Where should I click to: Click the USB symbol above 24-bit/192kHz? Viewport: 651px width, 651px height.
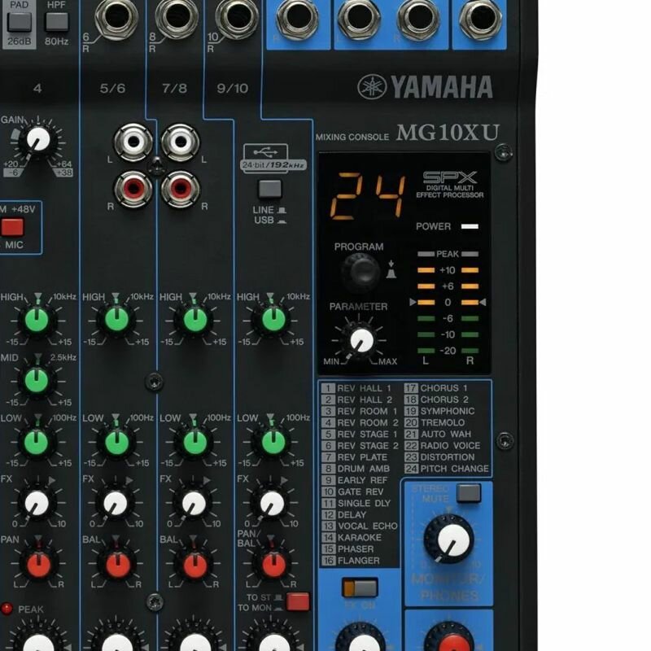tap(266, 151)
